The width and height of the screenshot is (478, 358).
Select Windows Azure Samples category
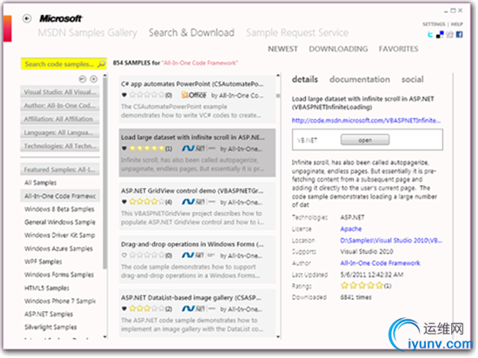(58, 249)
